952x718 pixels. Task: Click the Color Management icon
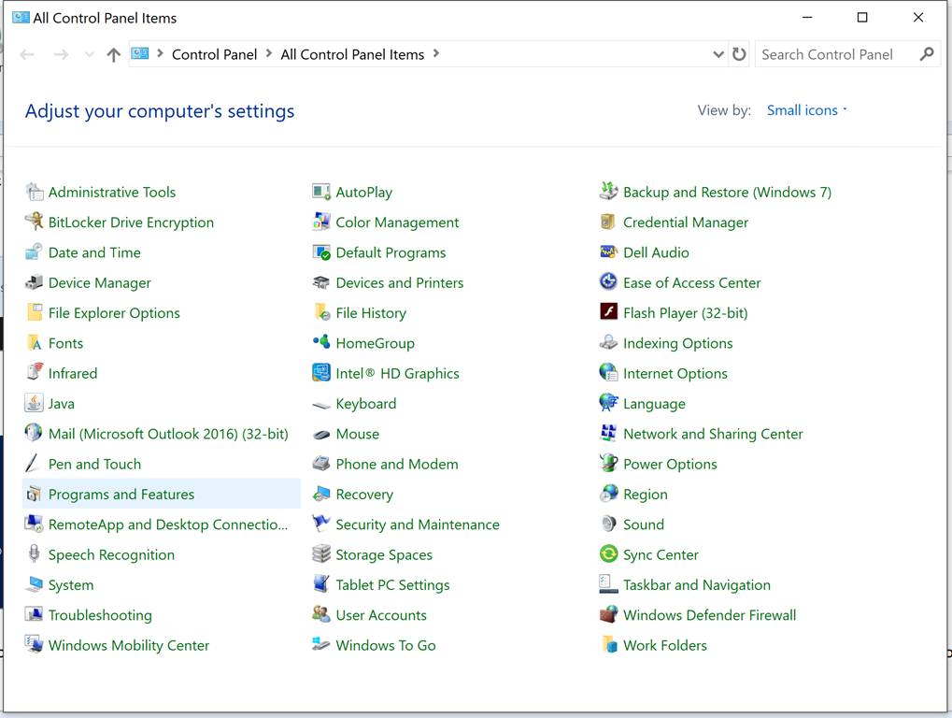coord(321,222)
